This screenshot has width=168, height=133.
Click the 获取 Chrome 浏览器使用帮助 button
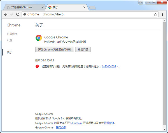[55, 49]
